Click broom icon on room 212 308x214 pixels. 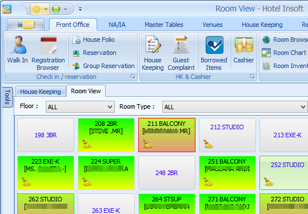click(x=208, y=144)
